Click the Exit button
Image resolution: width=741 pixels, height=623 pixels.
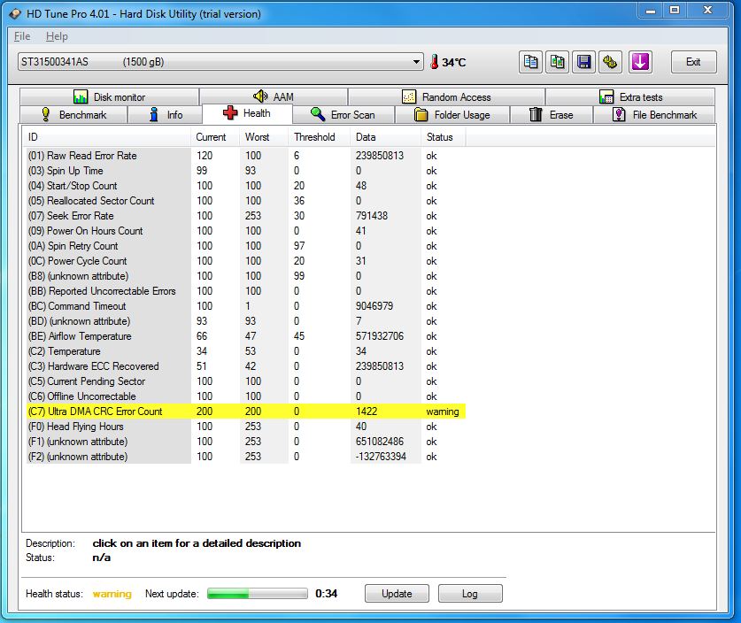[x=694, y=62]
